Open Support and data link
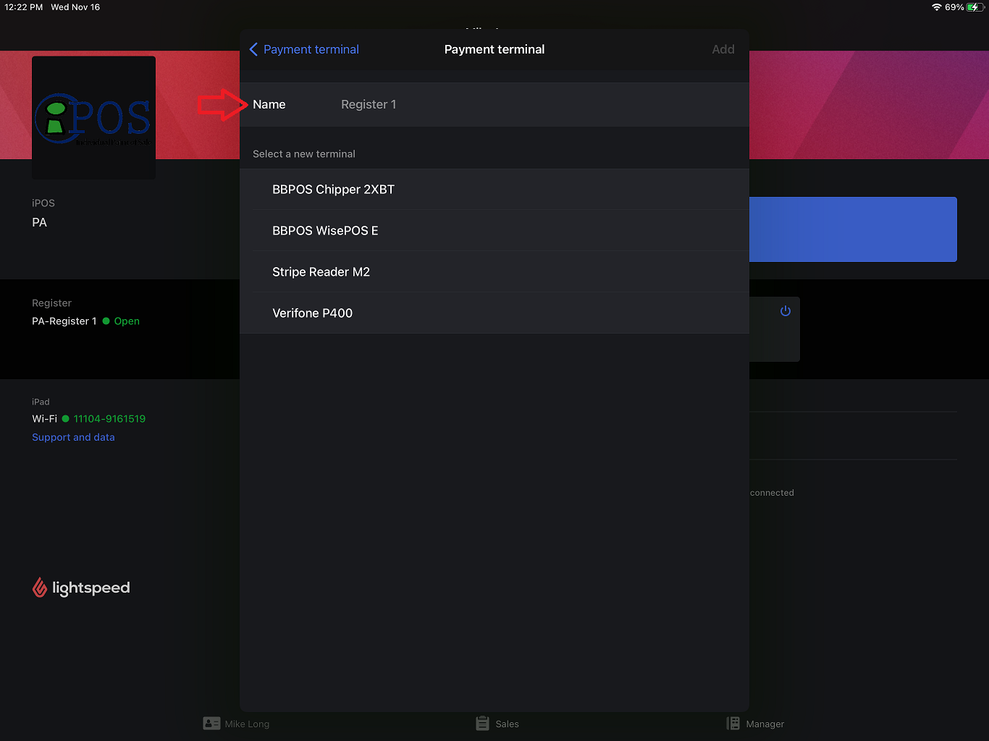989x741 pixels. tap(73, 437)
